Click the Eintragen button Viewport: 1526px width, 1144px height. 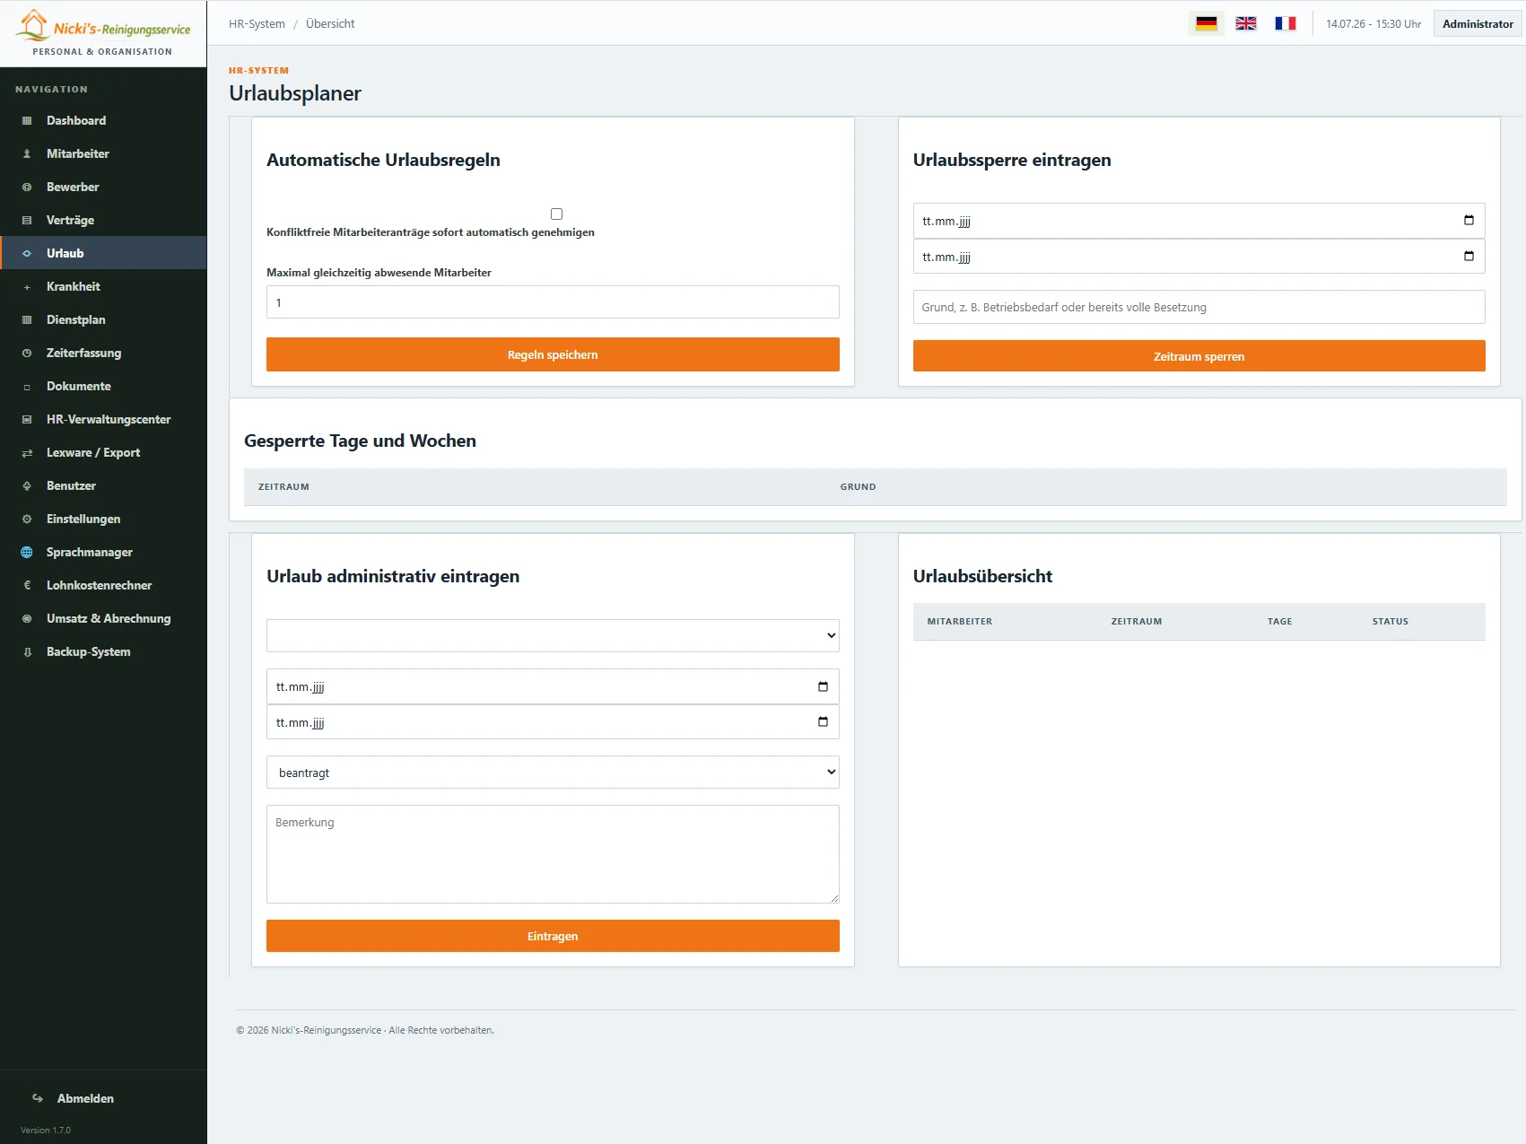pyautogui.click(x=553, y=936)
